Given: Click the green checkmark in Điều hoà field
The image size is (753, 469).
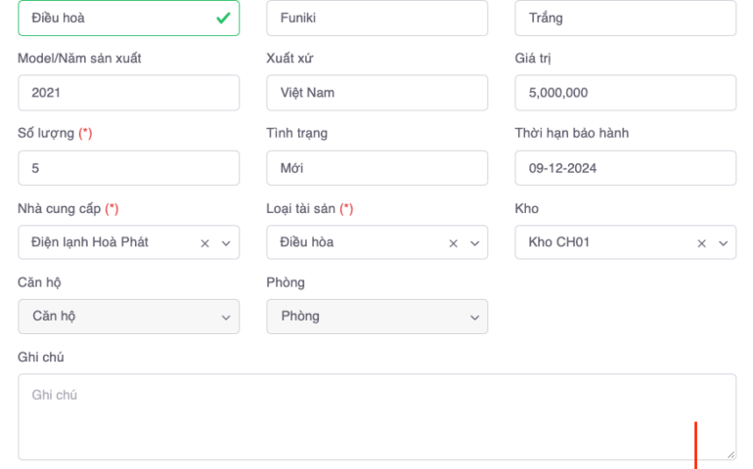Looking at the screenshot, I should click(x=223, y=18).
